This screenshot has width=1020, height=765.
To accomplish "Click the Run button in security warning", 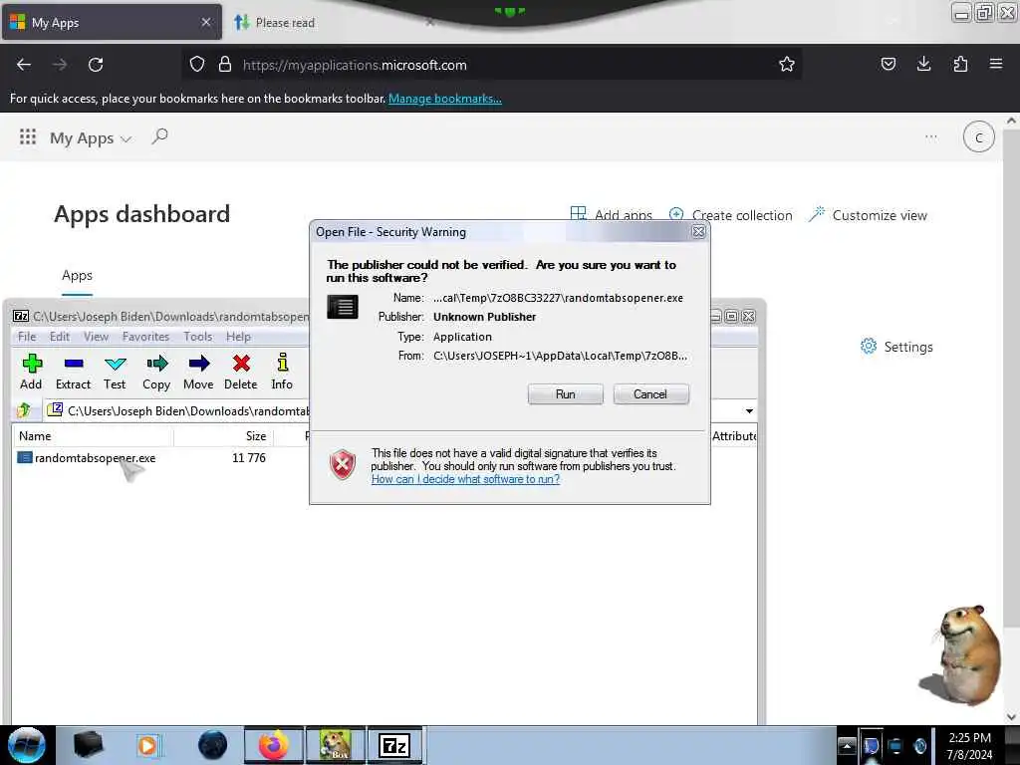I will [565, 394].
